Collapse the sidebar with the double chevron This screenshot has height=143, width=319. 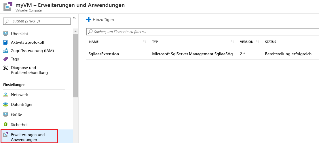click(x=75, y=18)
